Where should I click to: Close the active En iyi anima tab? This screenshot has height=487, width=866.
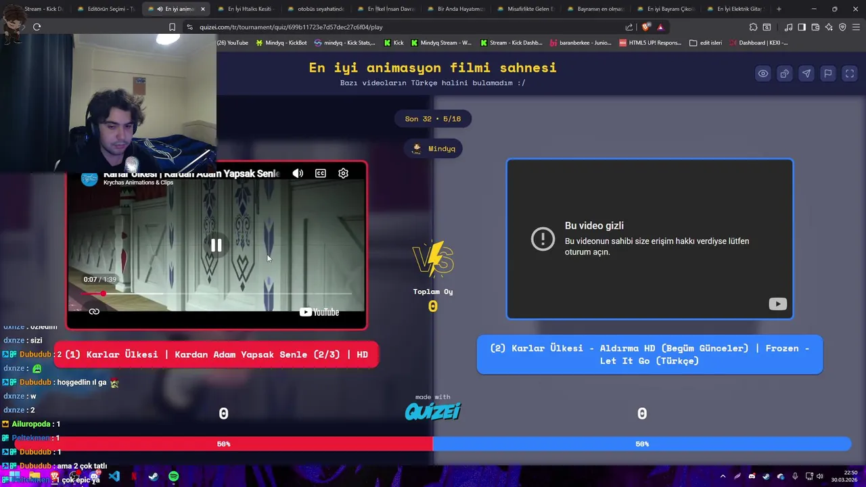point(202,9)
